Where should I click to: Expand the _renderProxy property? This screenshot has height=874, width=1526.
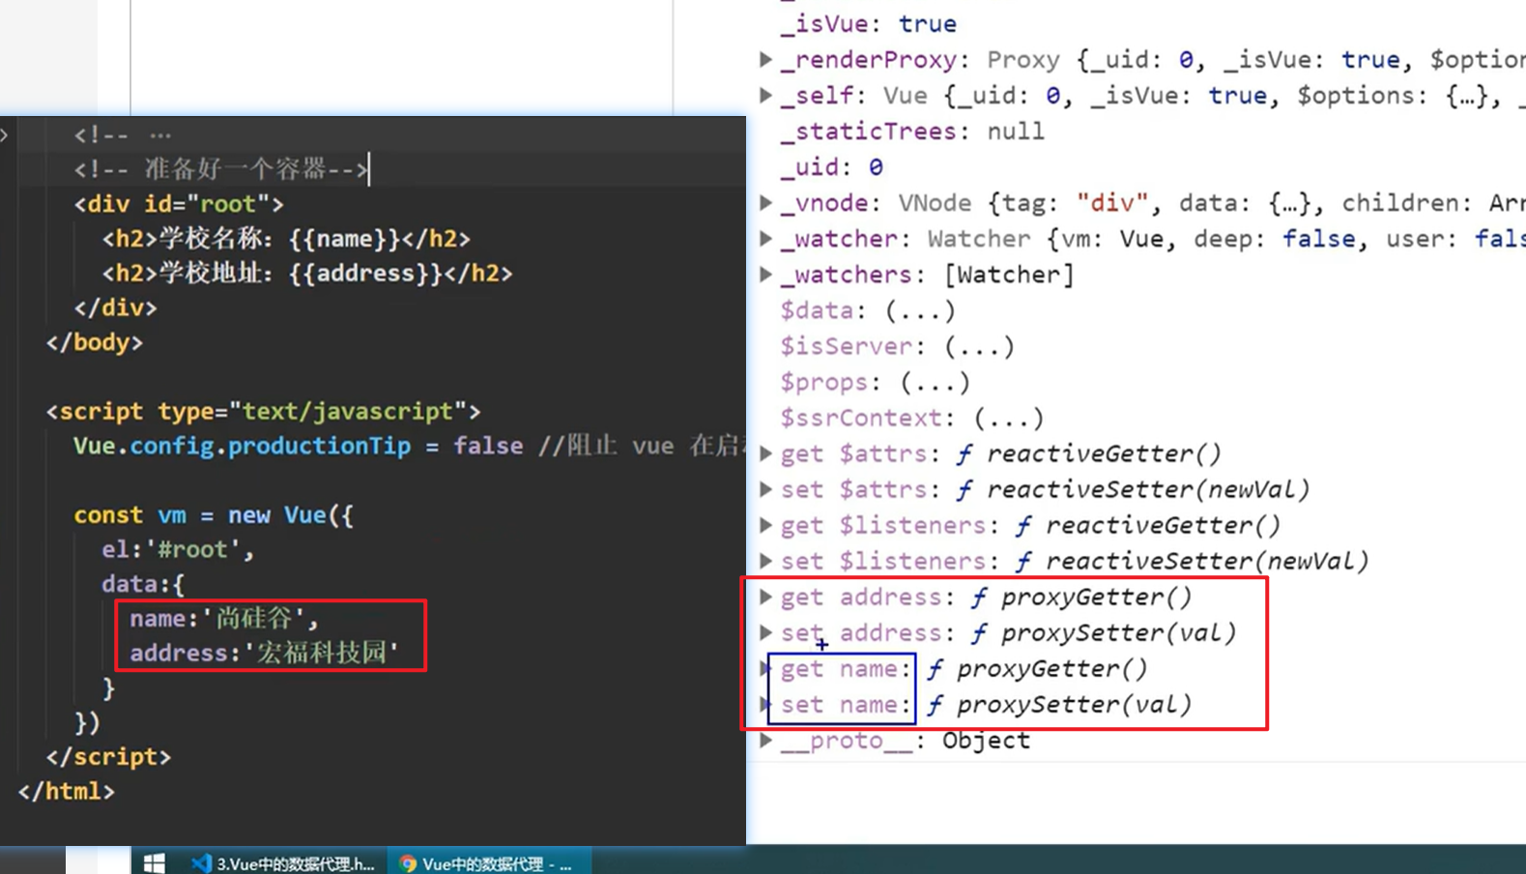[x=765, y=60]
